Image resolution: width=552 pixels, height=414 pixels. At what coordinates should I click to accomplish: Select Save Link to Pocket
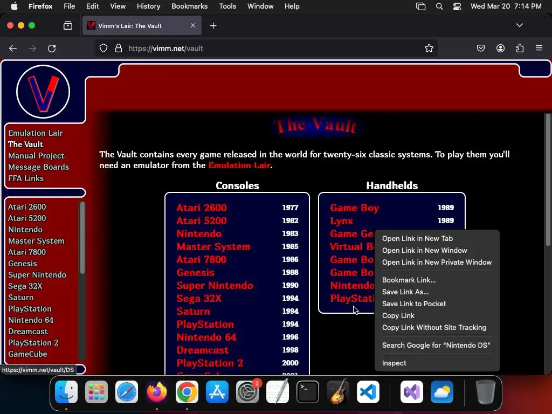pyautogui.click(x=413, y=304)
